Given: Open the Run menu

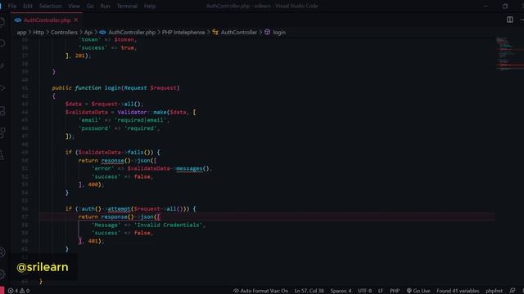Looking at the screenshot, I should coord(105,6).
